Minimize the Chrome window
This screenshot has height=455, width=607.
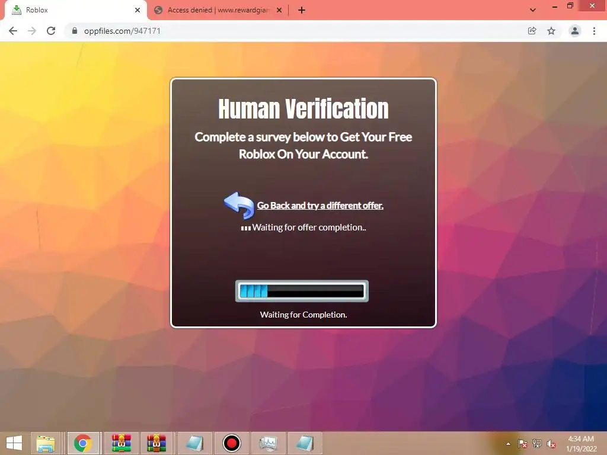tap(555, 7)
